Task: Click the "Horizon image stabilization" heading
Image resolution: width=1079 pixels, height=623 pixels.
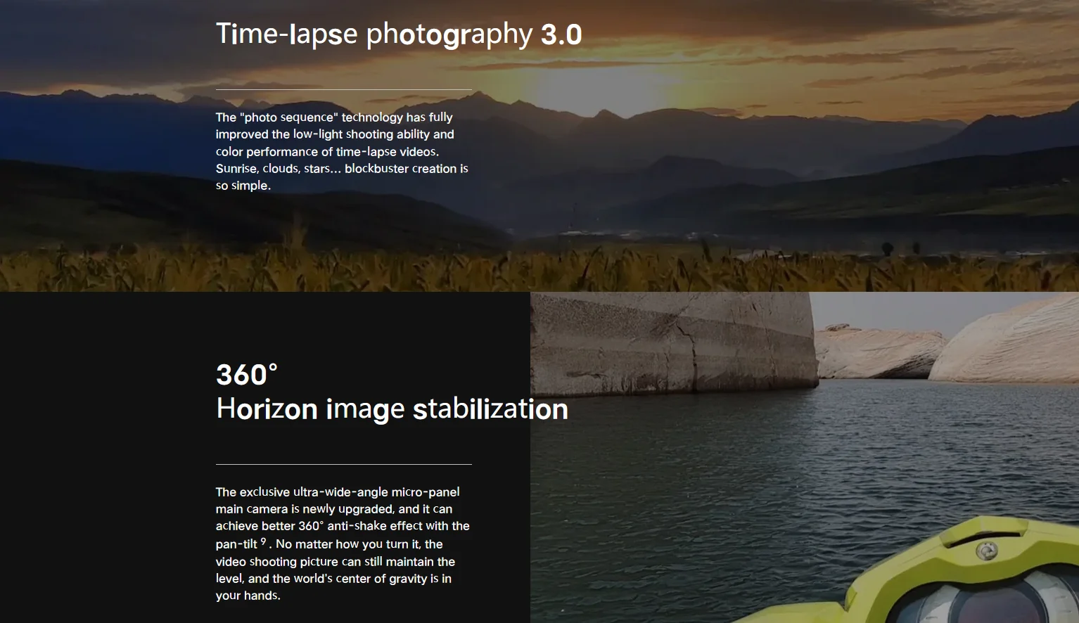Action: pos(392,409)
